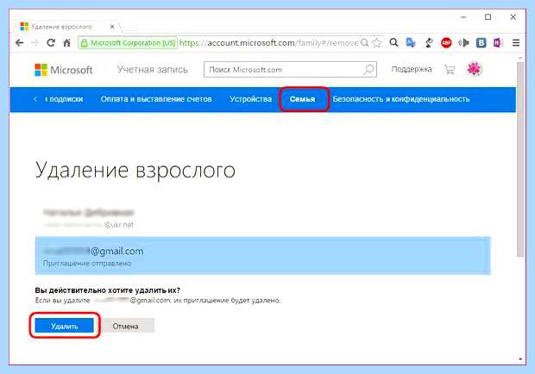This screenshot has width=535, height=374.
Task: Reload the page with the refresh icon
Action: 51,43
